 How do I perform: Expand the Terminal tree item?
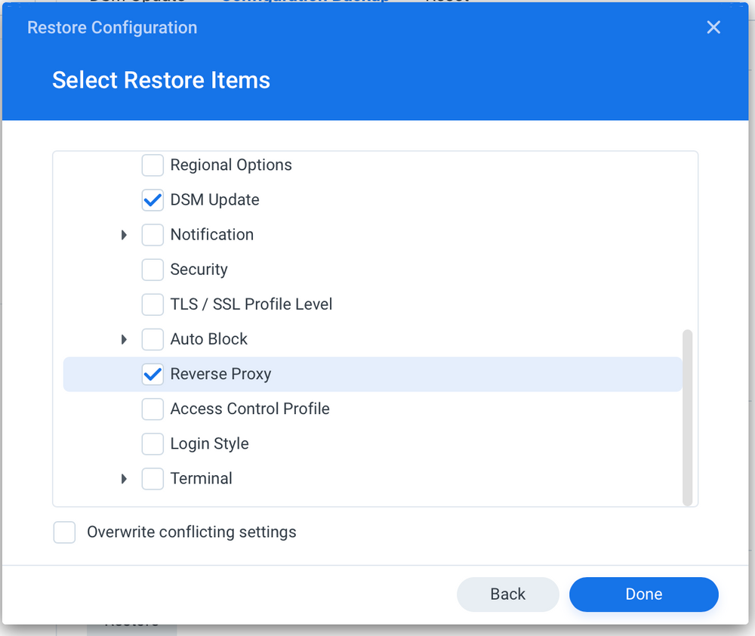point(124,478)
